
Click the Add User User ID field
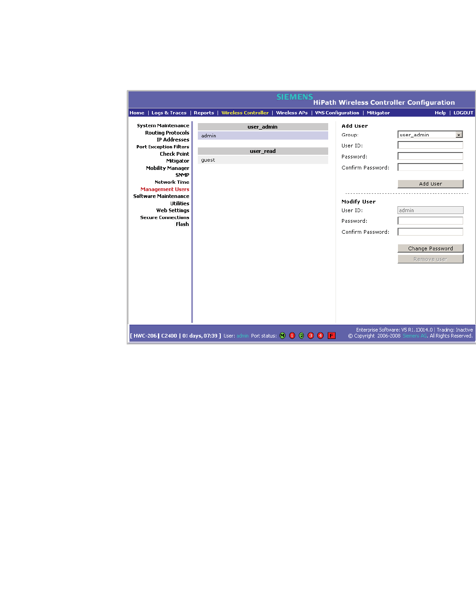[431, 145]
